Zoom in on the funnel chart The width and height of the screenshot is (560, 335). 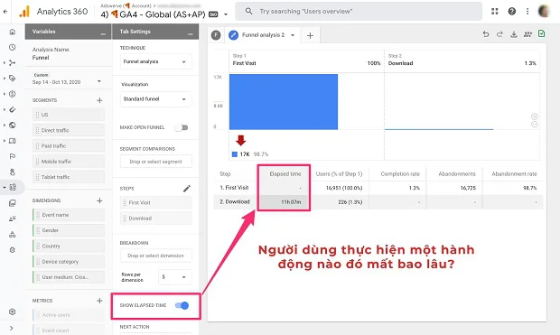coord(535,116)
